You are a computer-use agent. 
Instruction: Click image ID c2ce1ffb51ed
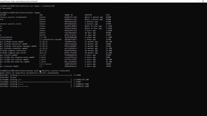click(71, 57)
